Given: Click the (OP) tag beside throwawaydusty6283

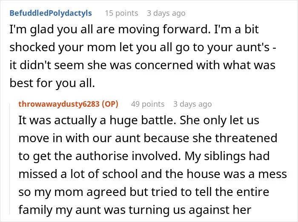Looking at the screenshot, I should [110, 104].
